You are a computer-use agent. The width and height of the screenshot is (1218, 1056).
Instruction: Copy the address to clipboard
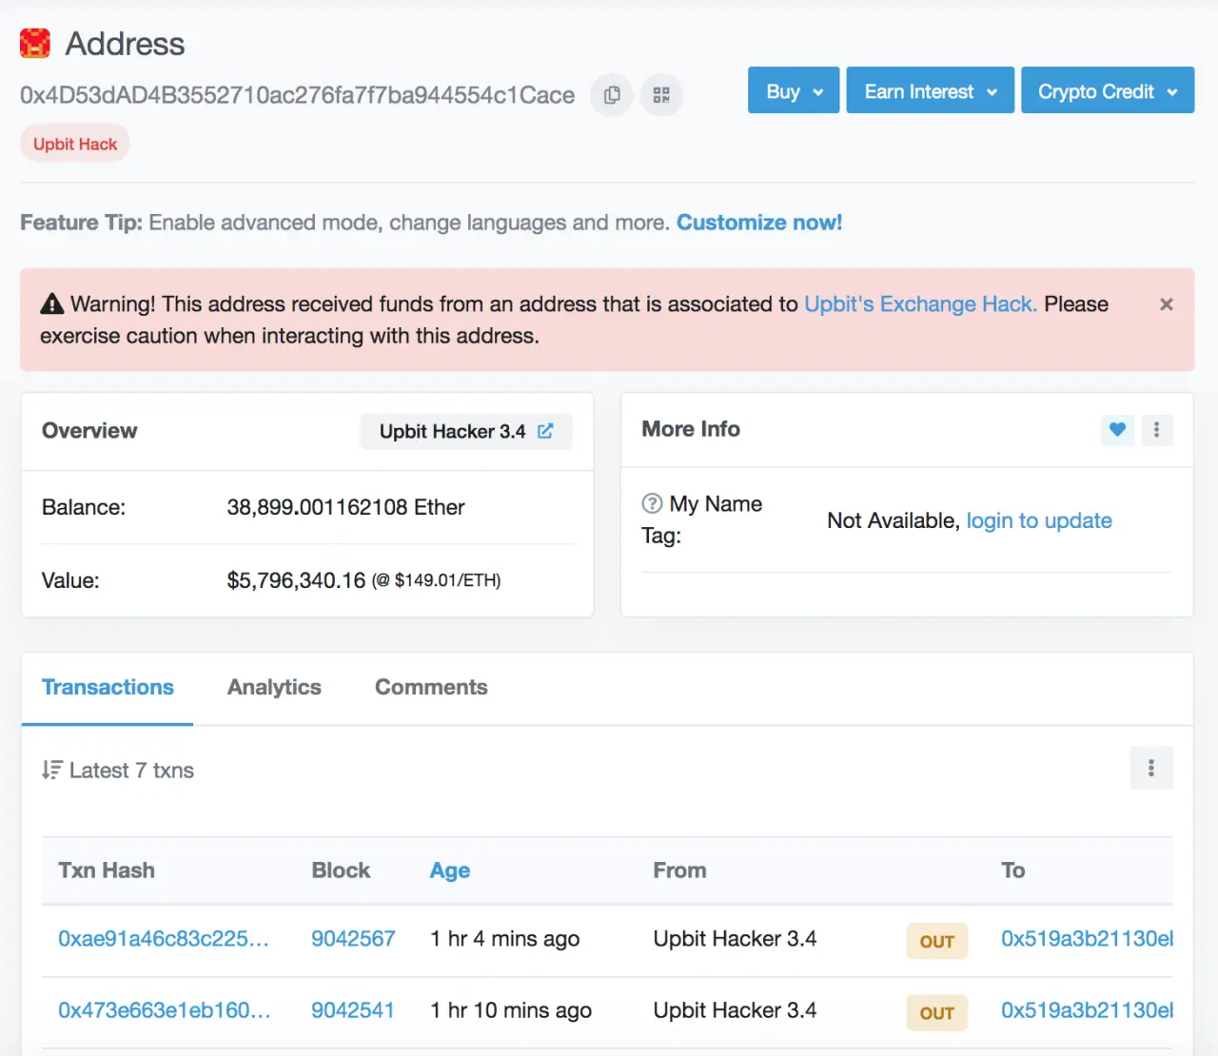pyautogui.click(x=612, y=95)
